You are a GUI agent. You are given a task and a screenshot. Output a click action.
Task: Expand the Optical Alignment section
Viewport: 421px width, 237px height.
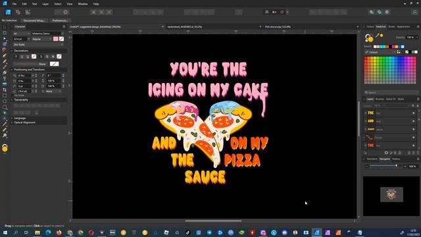(12, 122)
